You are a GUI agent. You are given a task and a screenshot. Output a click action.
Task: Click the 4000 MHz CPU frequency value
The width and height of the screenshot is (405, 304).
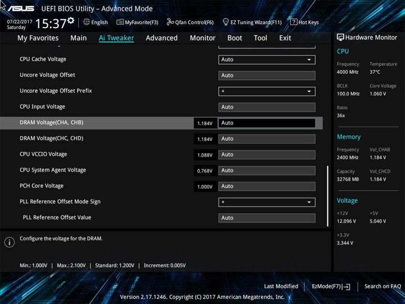pyautogui.click(x=348, y=72)
